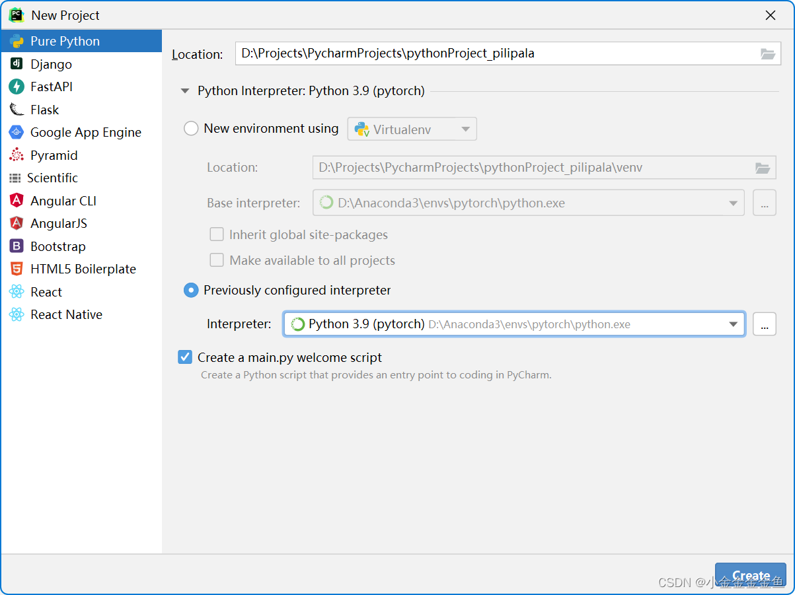Click the FastAPI lightning icon

click(17, 87)
